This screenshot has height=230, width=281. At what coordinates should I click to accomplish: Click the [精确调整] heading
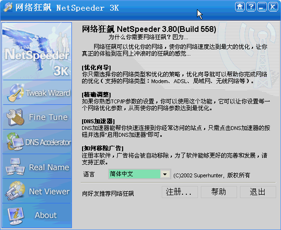(97, 95)
